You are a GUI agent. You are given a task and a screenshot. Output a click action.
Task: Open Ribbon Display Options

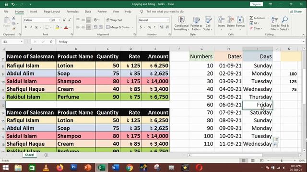point(270,4)
